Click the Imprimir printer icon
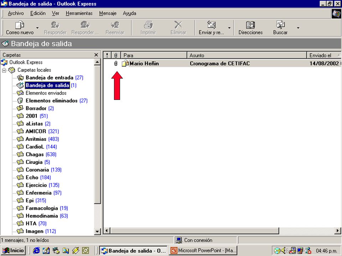Image resolution: width=342 pixels, height=256 pixels. coord(148,25)
